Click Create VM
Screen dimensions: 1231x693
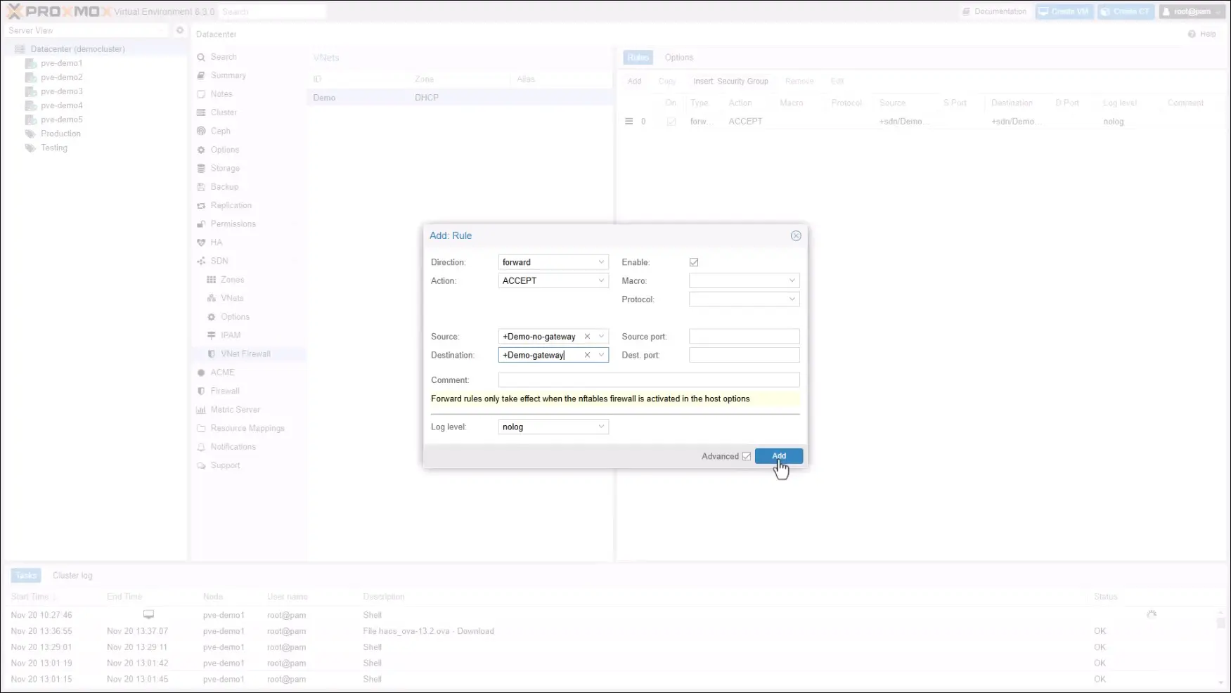click(x=1064, y=12)
